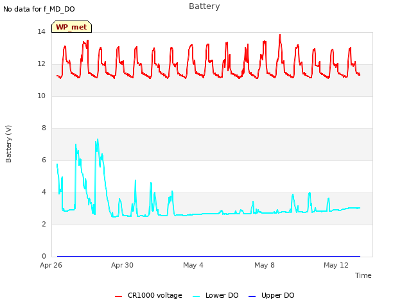The image size is (411, 308).
Task: Click the May 8 x-axis label
Action: click(265, 265)
